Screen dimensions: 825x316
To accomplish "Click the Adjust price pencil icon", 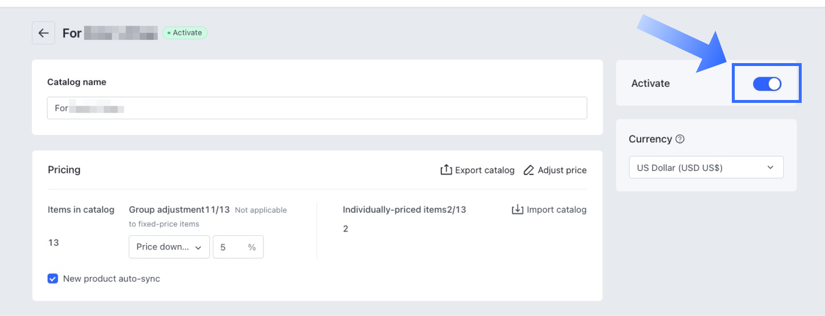I will coord(529,170).
